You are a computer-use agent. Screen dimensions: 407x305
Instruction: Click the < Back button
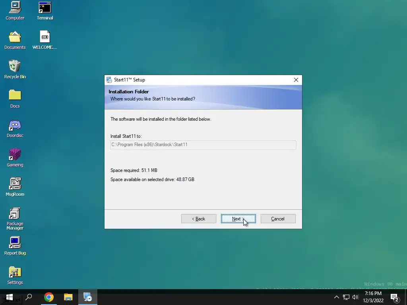[199, 219]
